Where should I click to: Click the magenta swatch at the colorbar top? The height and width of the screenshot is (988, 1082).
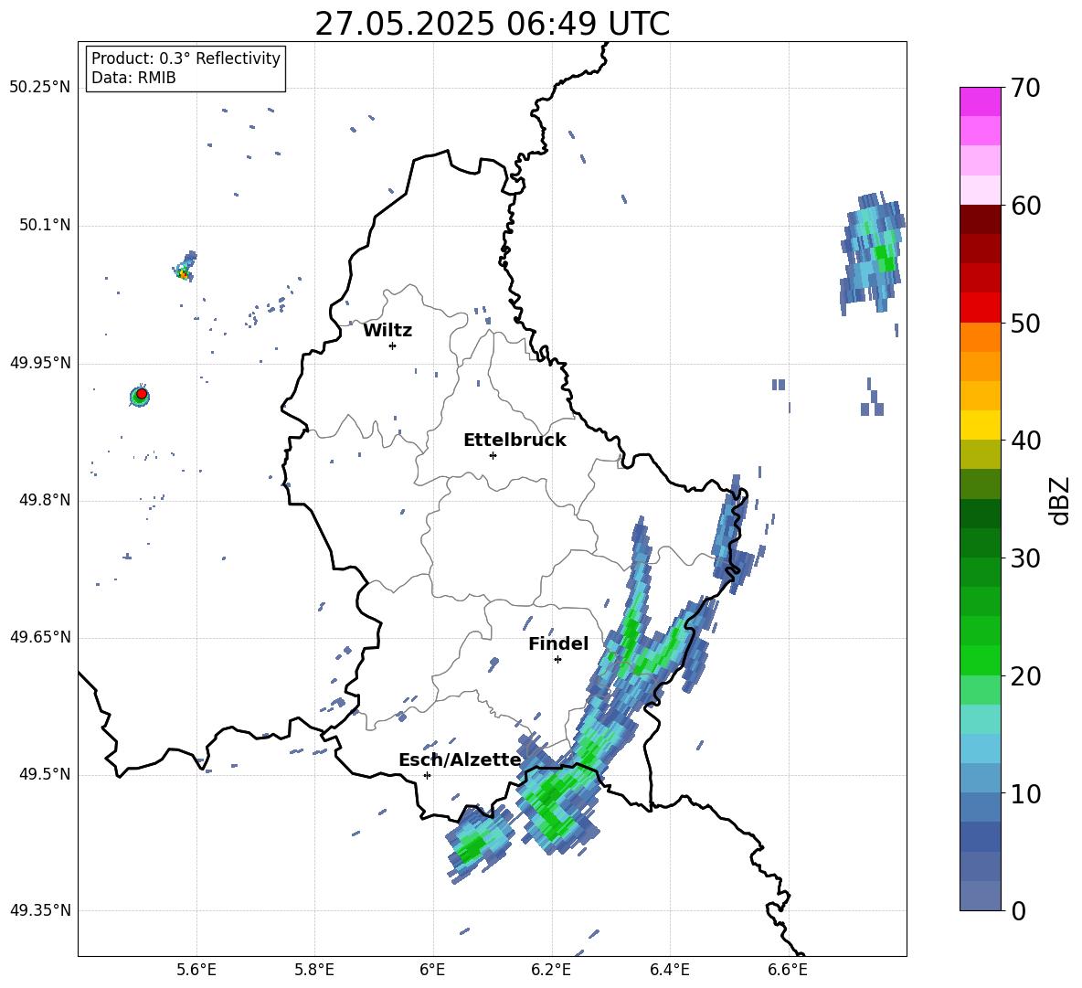point(980,102)
